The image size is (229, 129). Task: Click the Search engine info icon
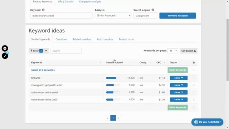[x=153, y=10]
